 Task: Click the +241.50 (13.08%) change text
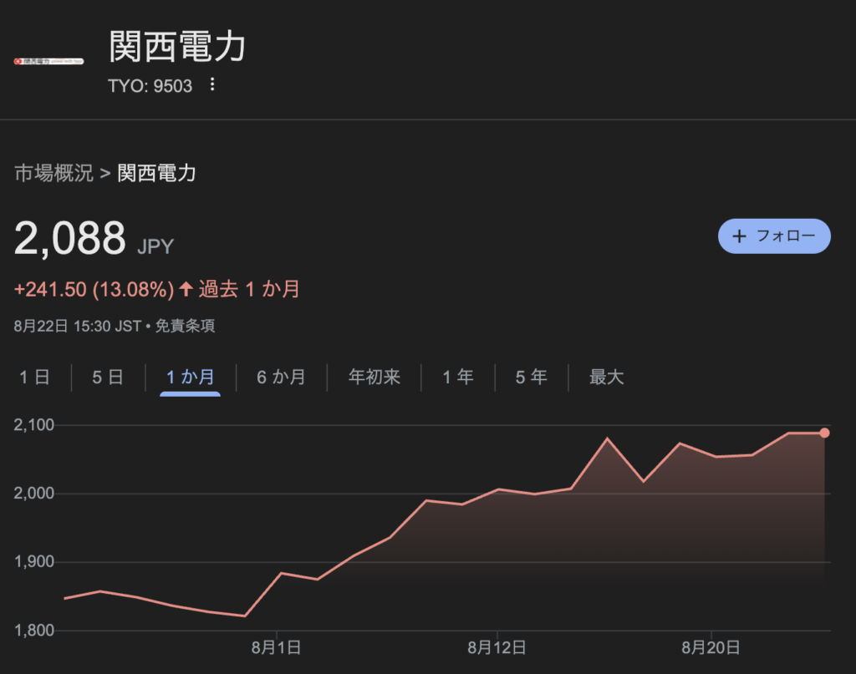(x=94, y=289)
